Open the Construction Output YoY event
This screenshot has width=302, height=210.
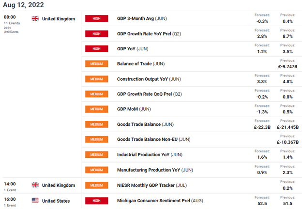click(x=149, y=79)
